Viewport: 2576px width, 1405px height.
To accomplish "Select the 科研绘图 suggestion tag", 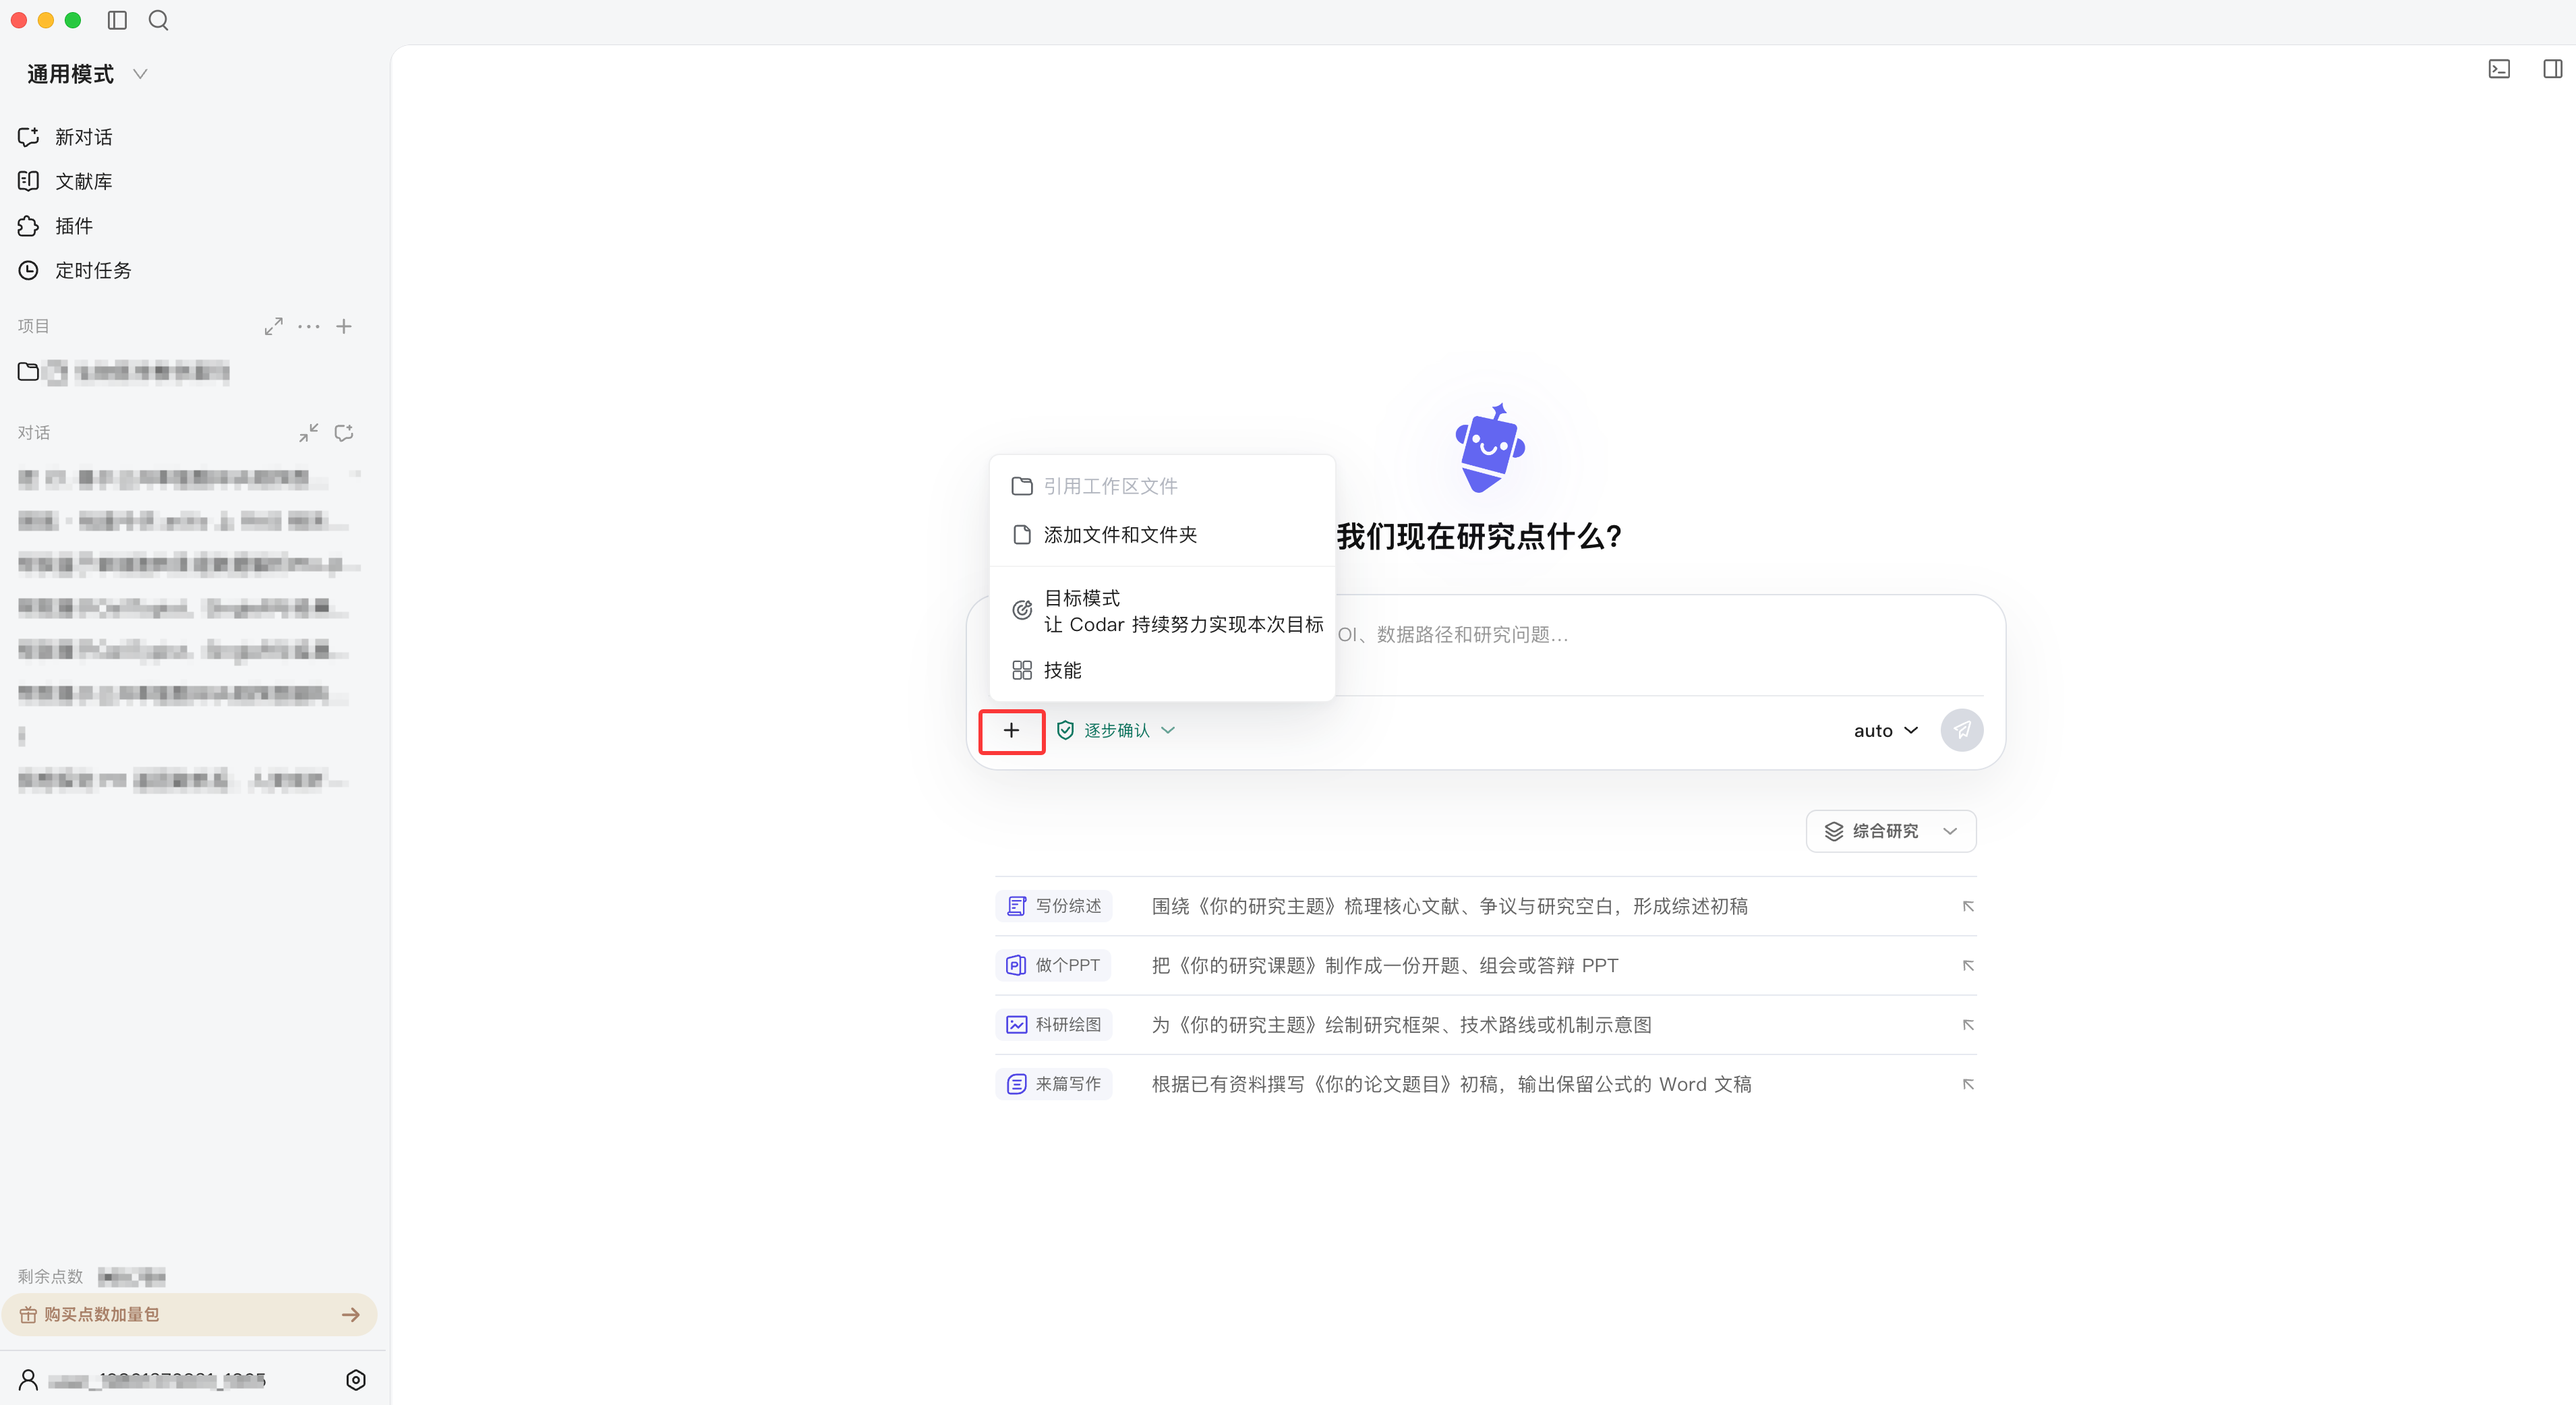I will coord(1054,1025).
